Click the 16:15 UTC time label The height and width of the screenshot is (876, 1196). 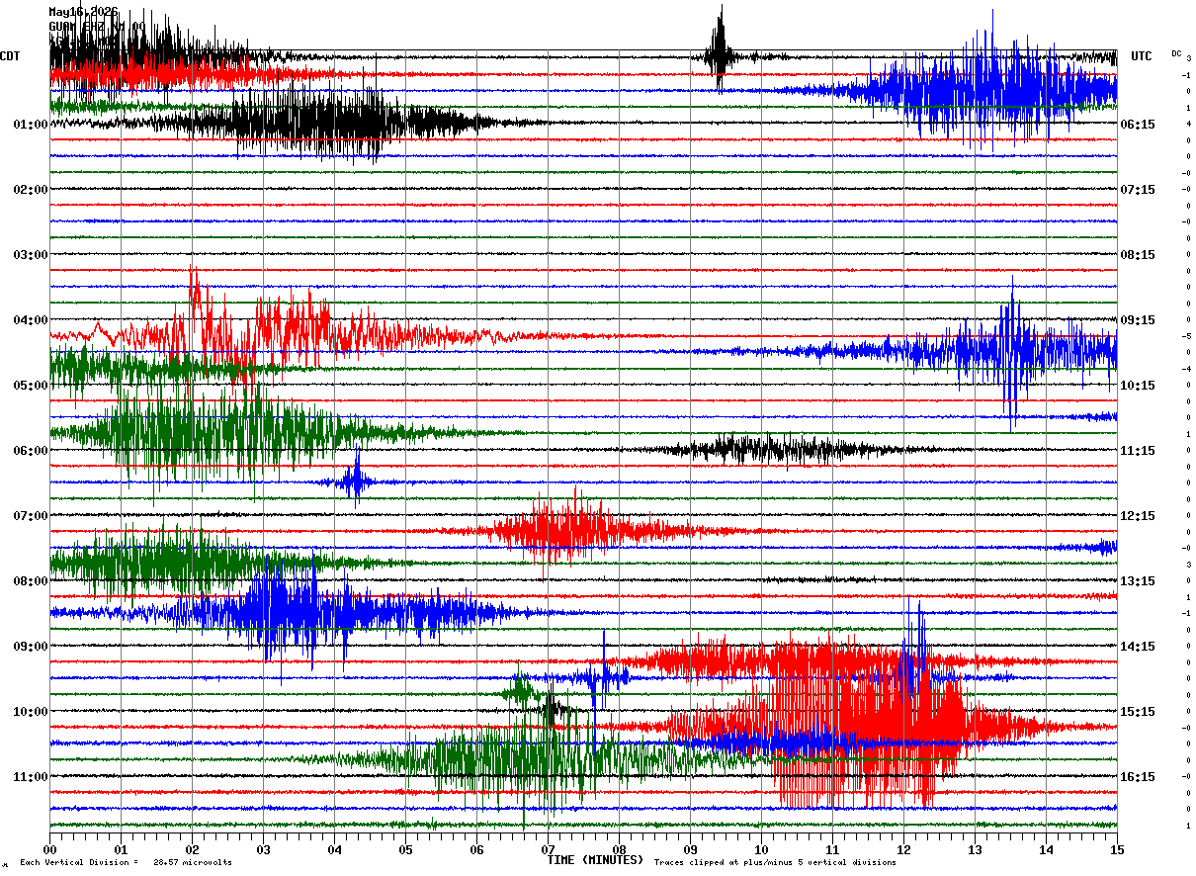point(1139,776)
